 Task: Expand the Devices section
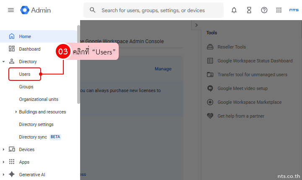coord(4,149)
